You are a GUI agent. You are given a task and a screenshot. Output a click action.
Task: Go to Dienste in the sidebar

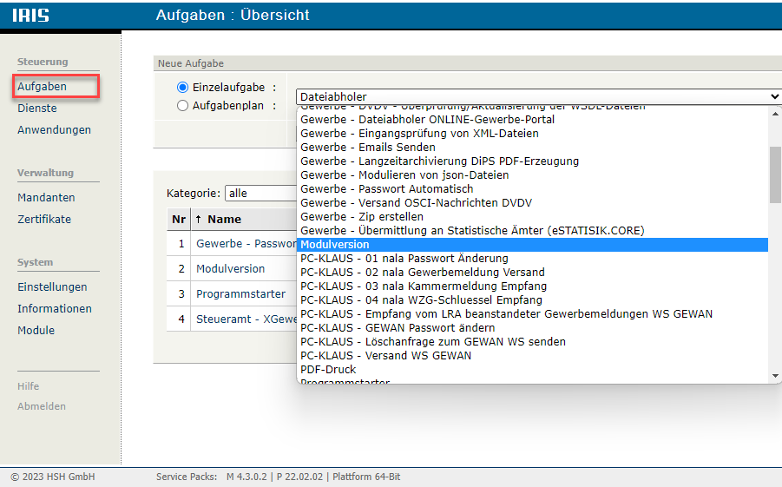click(37, 109)
